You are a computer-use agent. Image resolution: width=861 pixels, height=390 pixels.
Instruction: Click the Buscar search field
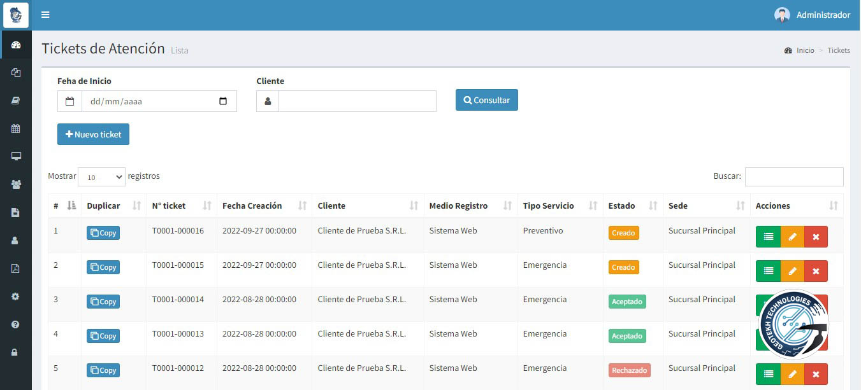pos(793,176)
